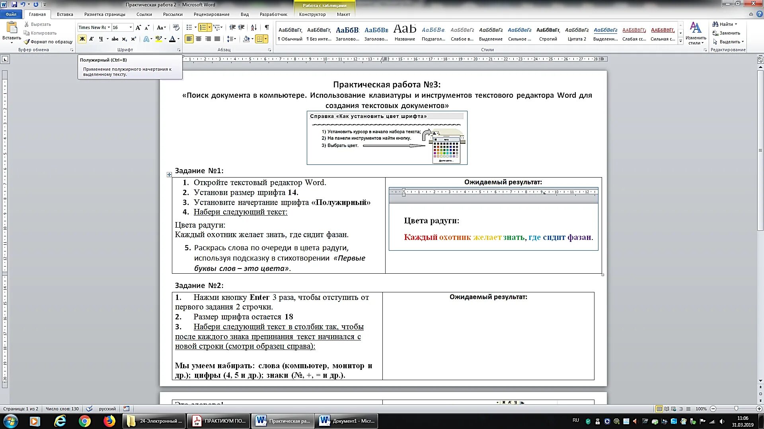
Task: Expand the font name dropdown Times New Roman
Action: (x=109, y=27)
